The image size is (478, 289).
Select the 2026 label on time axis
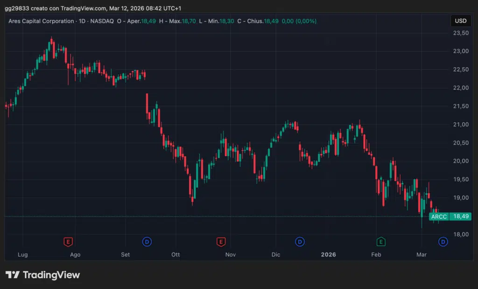coord(328,254)
